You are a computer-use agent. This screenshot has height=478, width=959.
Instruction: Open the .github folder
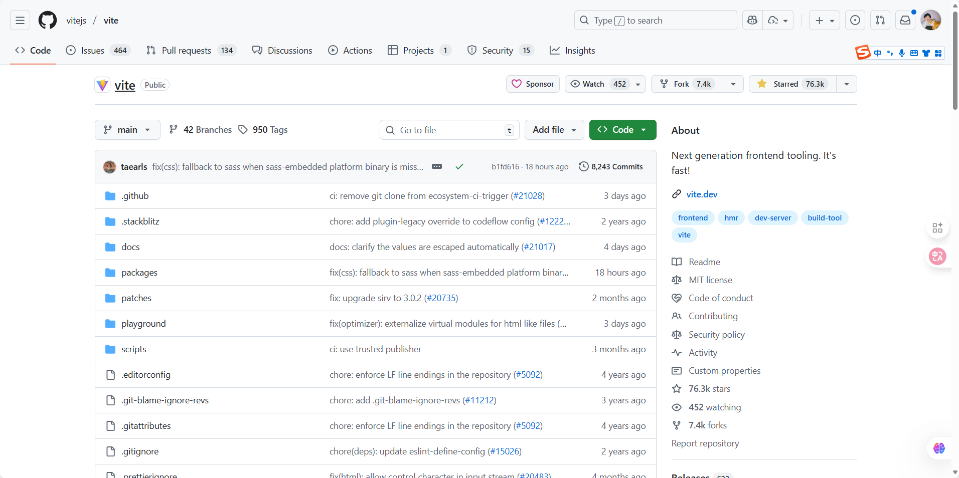tap(135, 196)
